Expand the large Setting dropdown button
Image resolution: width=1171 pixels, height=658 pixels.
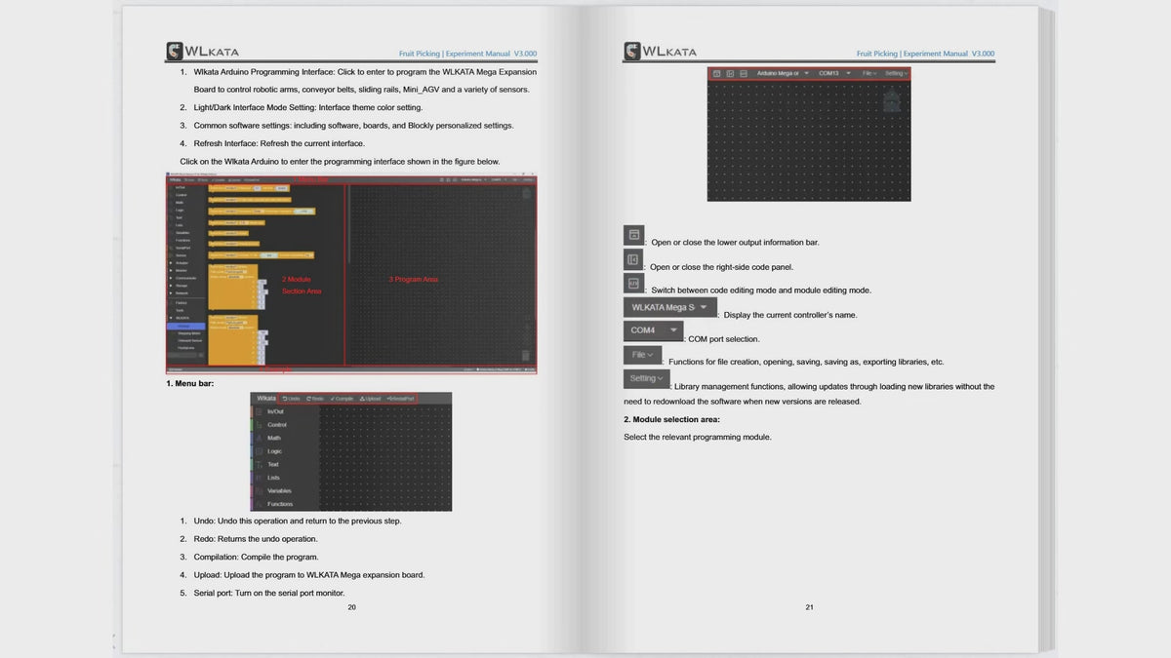pos(646,378)
